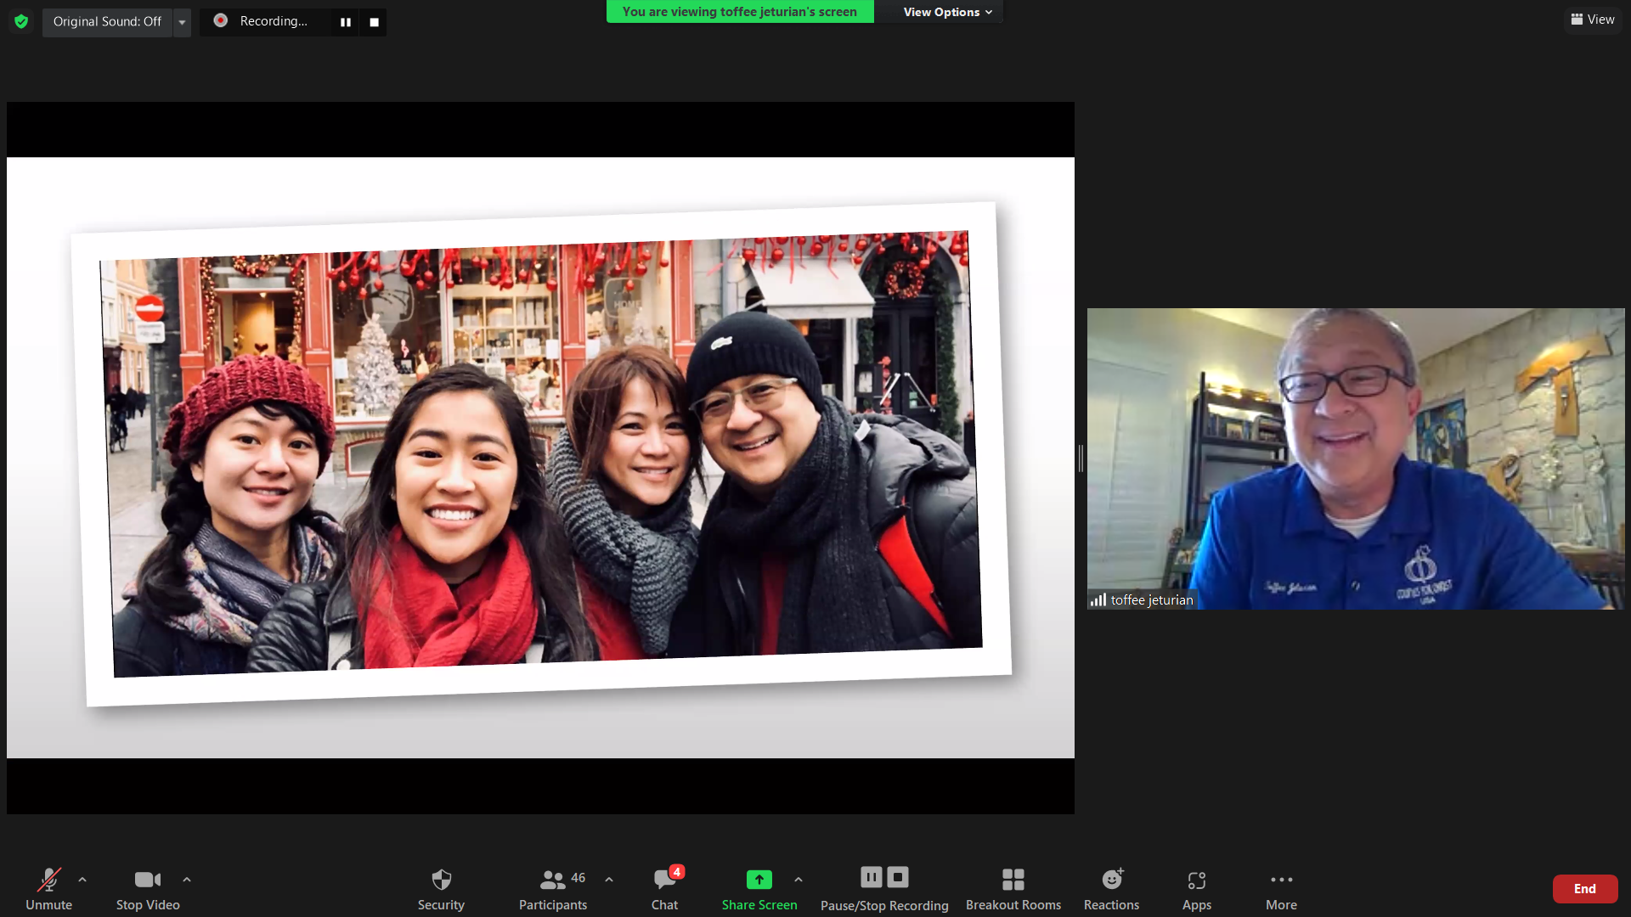Viewport: 1631px width, 917px height.
Task: Click signal strength icon on video tile
Action: click(x=1098, y=600)
